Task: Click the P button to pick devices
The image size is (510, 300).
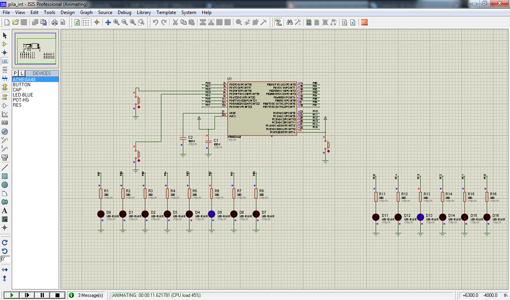Action: 15,73
